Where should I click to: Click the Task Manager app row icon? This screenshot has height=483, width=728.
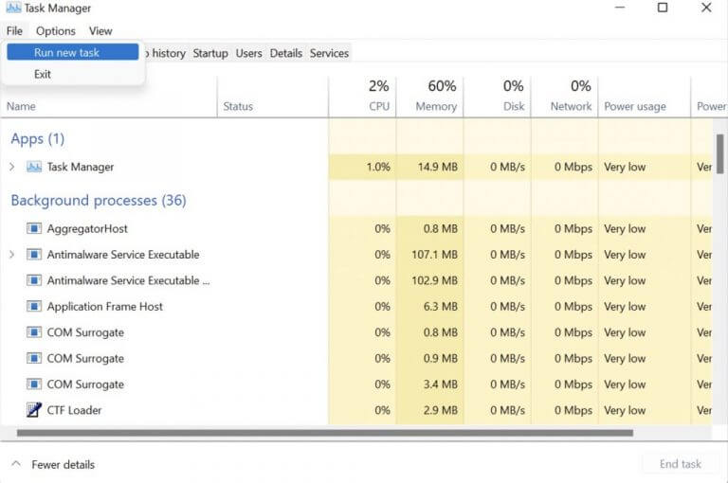tap(34, 167)
